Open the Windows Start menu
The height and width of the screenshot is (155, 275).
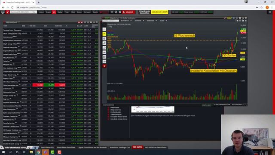pos(3,152)
